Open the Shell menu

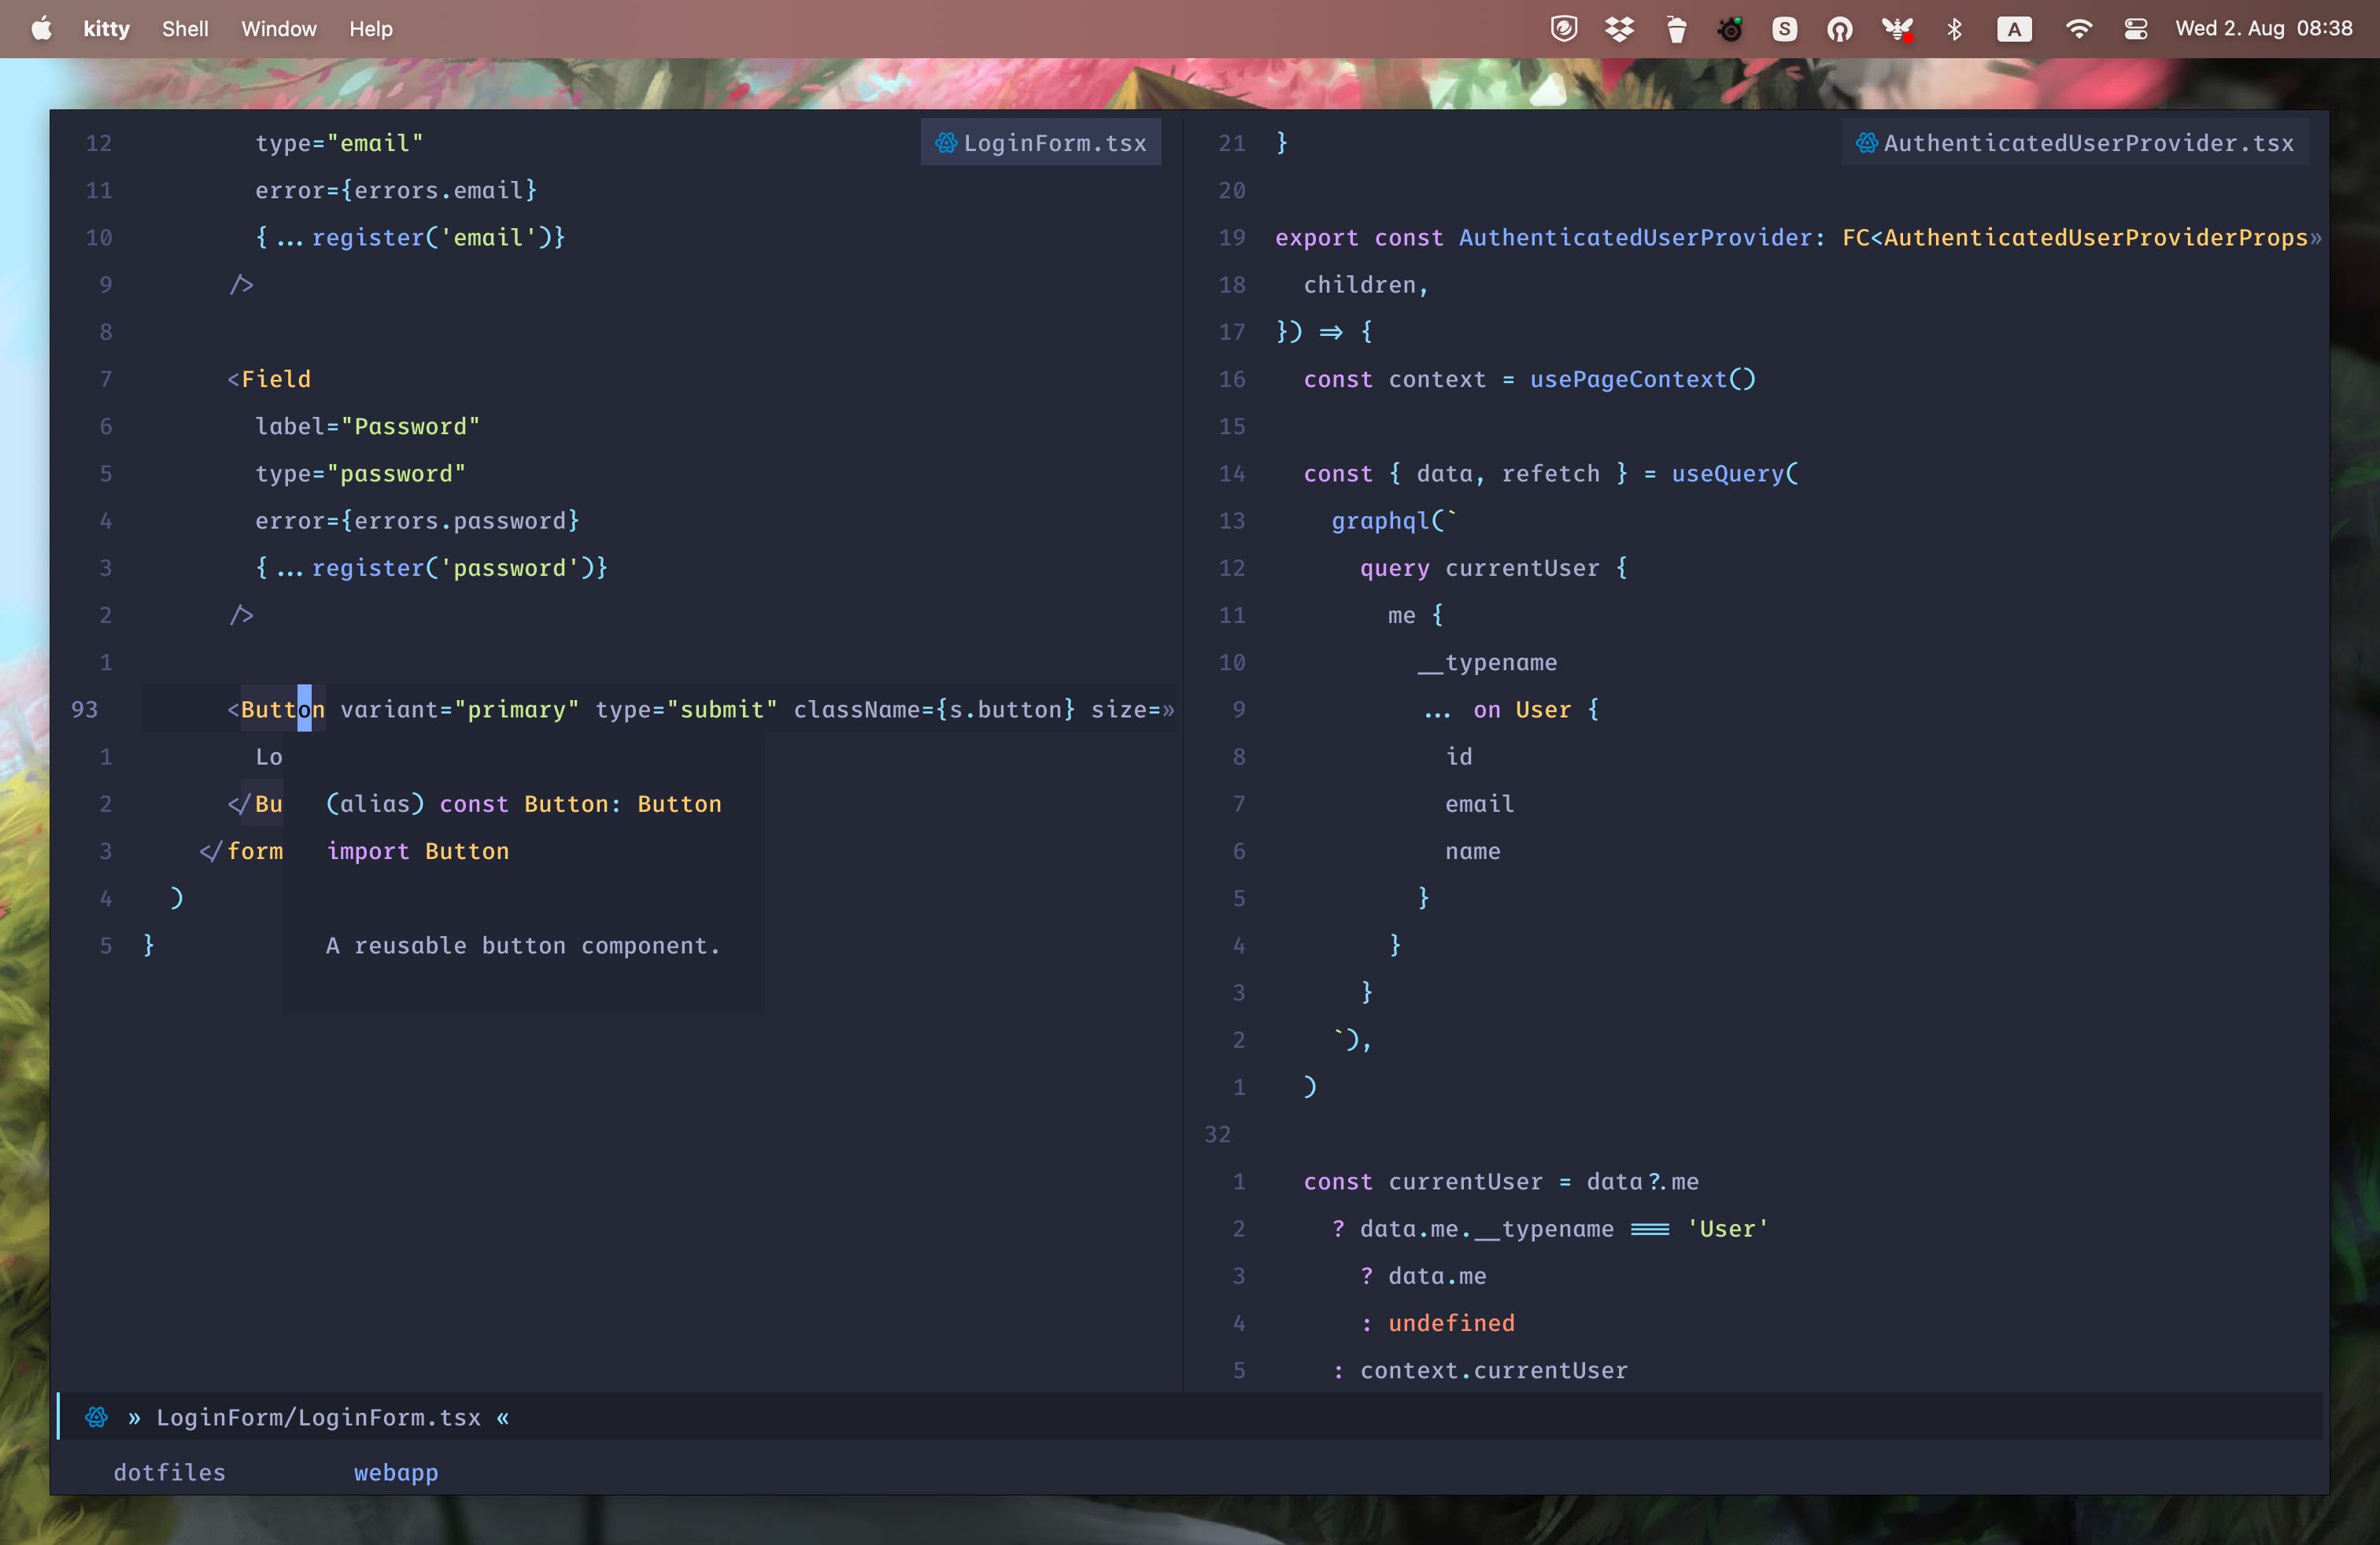[x=185, y=29]
